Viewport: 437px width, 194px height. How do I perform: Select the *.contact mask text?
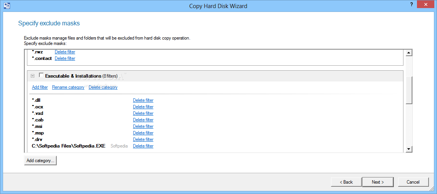(x=42, y=58)
